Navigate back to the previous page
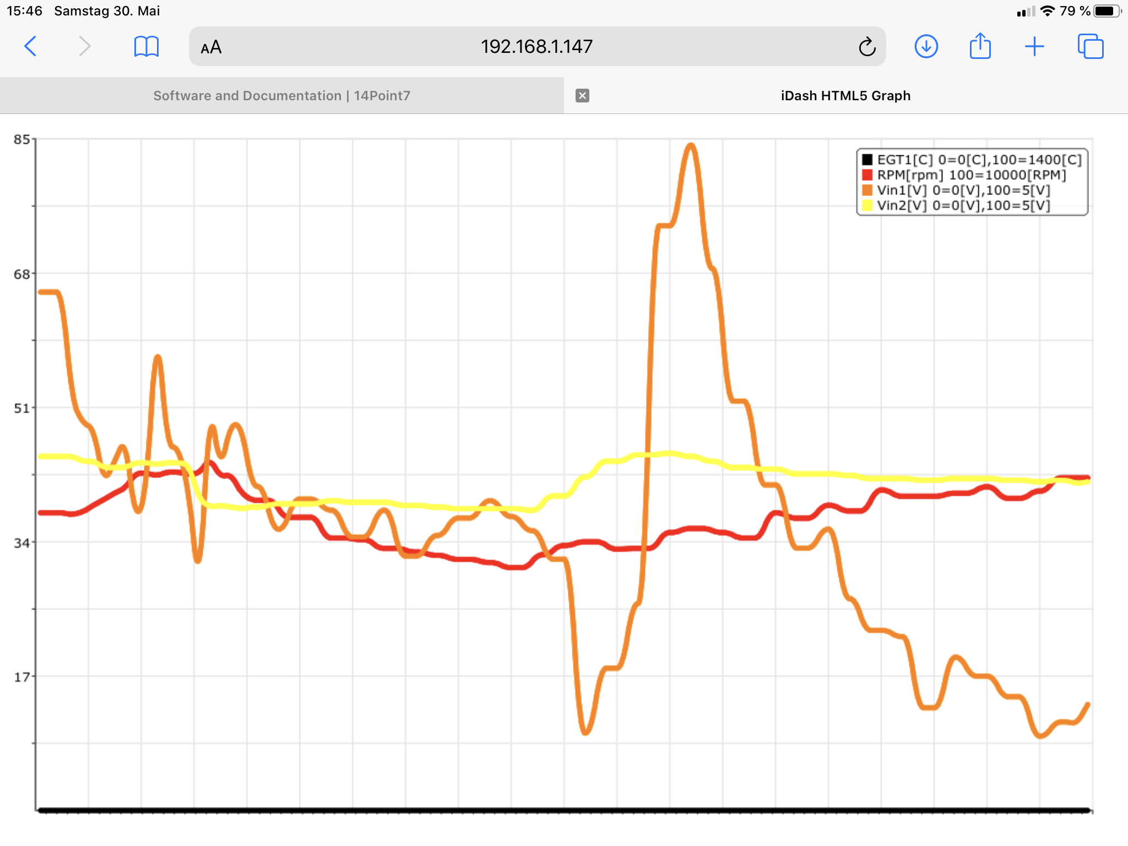 click(31, 46)
